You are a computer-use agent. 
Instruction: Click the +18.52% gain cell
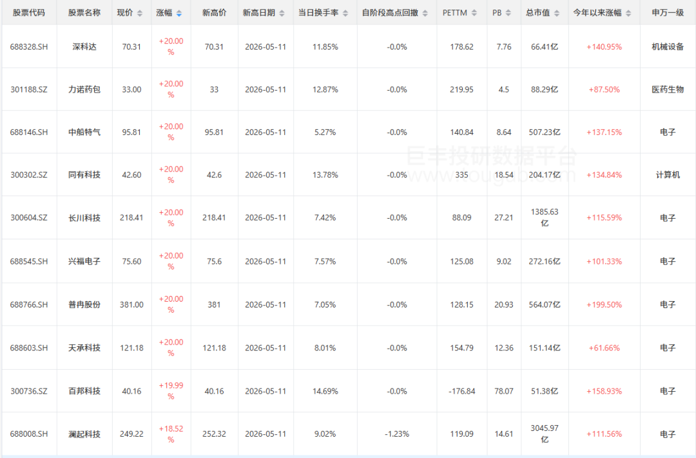171,434
